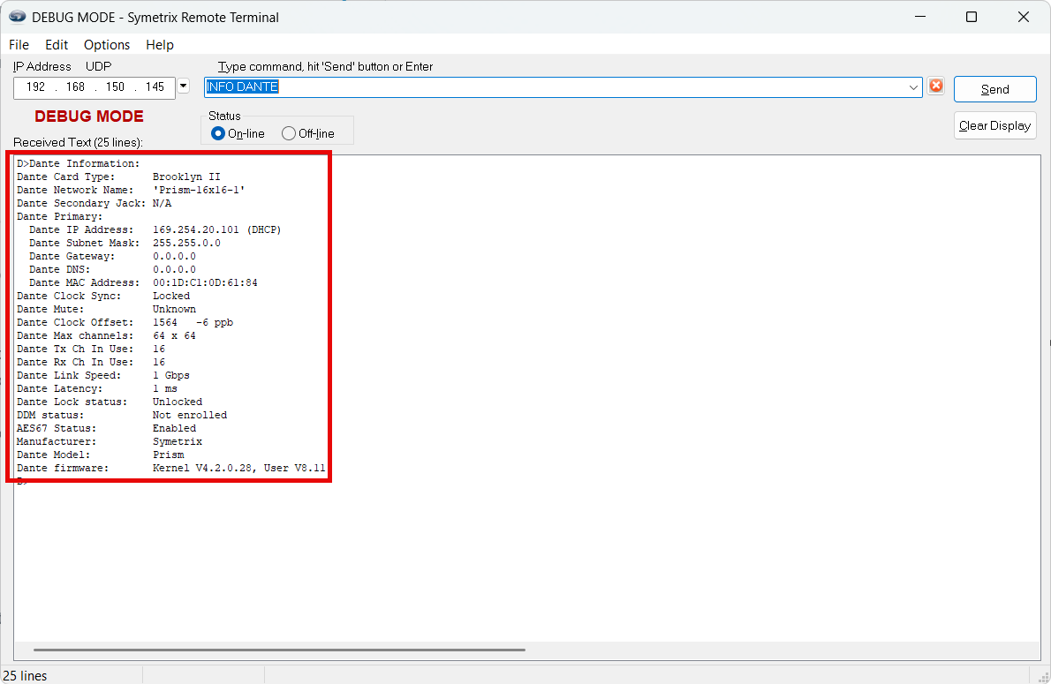1051x684 pixels.
Task: Open the Options menu
Action: pyautogui.click(x=107, y=44)
